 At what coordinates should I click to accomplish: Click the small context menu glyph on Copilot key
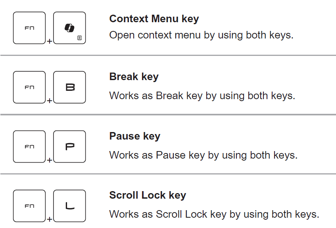point(80,38)
